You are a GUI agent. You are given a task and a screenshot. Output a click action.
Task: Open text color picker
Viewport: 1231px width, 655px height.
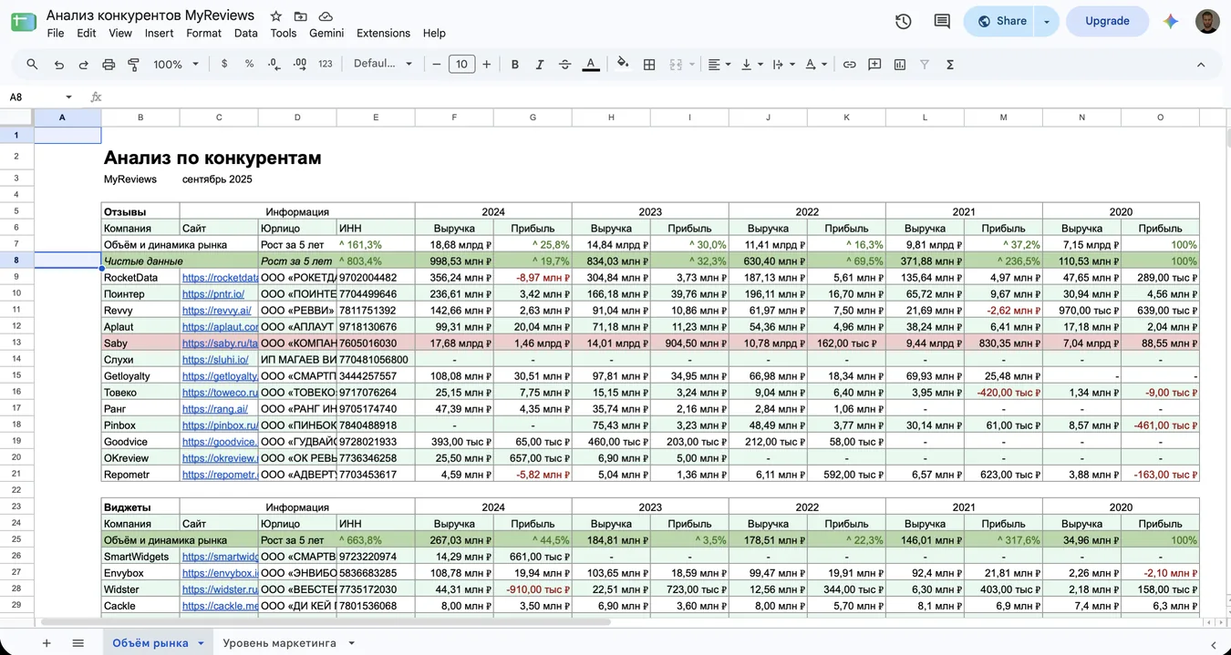pyautogui.click(x=591, y=65)
